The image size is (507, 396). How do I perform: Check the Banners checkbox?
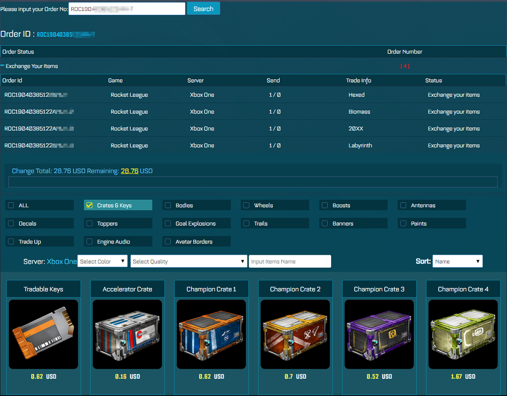coord(325,224)
